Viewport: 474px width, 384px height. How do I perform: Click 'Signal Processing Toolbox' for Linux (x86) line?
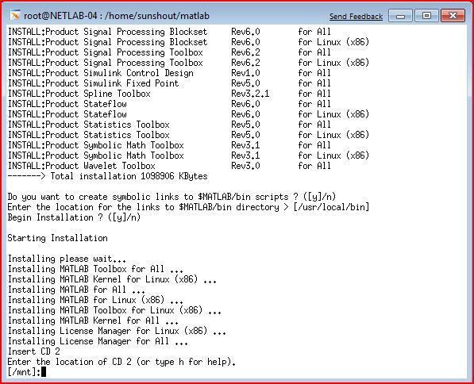coord(188,63)
